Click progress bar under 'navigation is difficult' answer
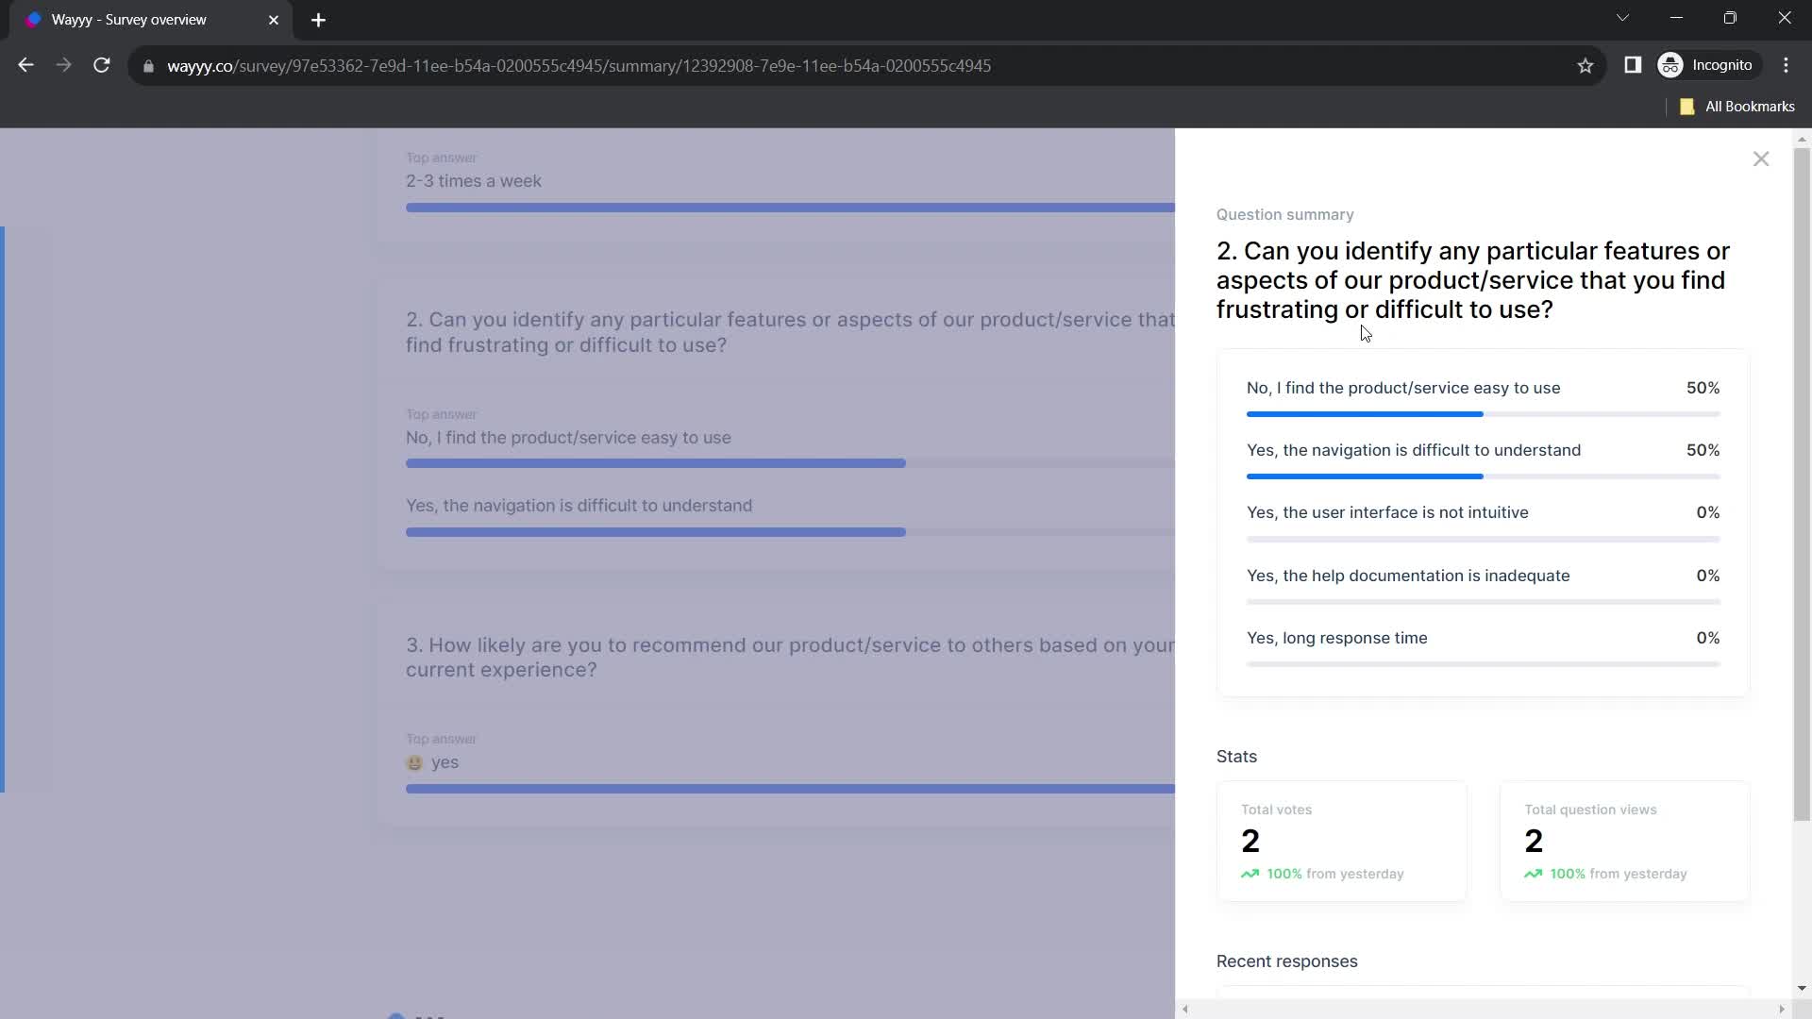This screenshot has width=1812, height=1019. pyautogui.click(x=1483, y=476)
